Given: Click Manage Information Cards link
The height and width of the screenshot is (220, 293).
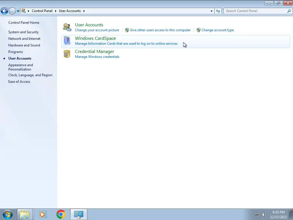Looking at the screenshot, I should (x=126, y=44).
